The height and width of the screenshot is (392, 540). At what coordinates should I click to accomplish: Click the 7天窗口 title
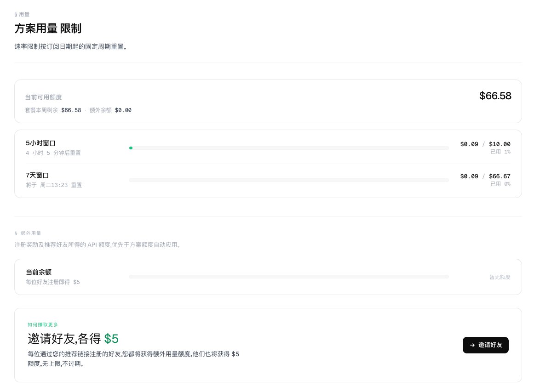(37, 175)
